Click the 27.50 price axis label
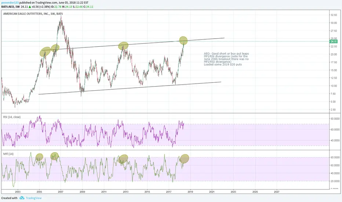The width and height of the screenshot is (342, 202). (x=334, y=31)
